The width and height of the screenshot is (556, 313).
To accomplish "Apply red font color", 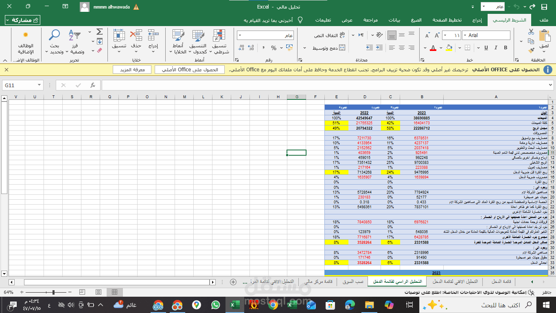I will point(433,48).
